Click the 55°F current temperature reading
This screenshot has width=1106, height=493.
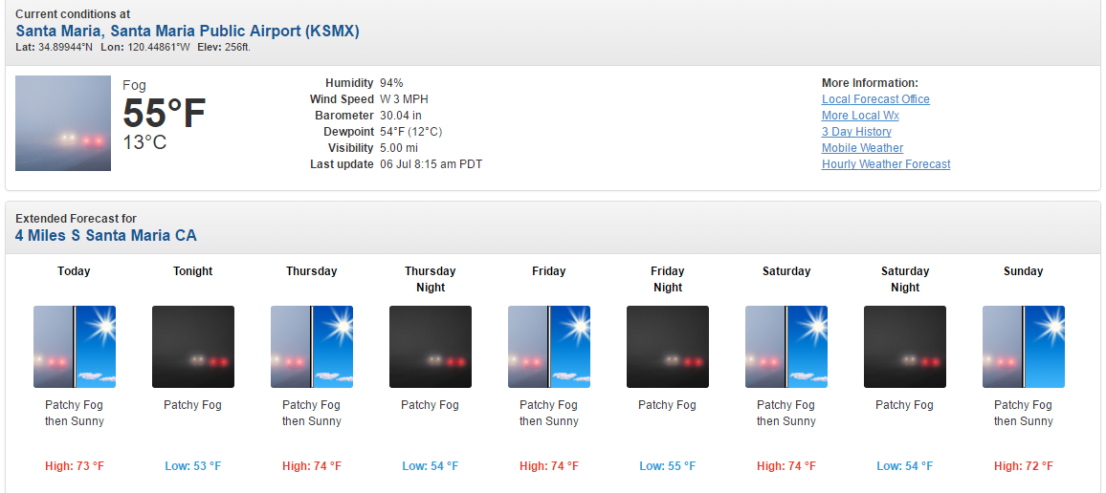165,114
